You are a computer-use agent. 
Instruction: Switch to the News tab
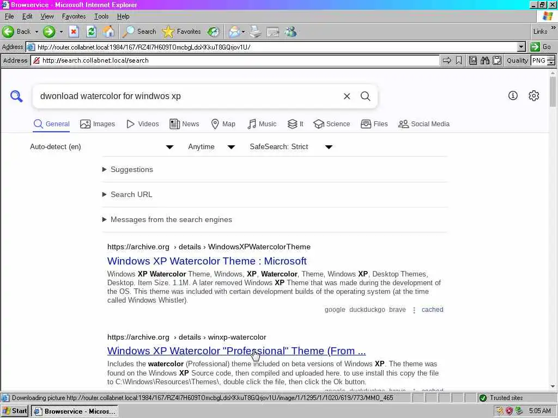(184, 124)
